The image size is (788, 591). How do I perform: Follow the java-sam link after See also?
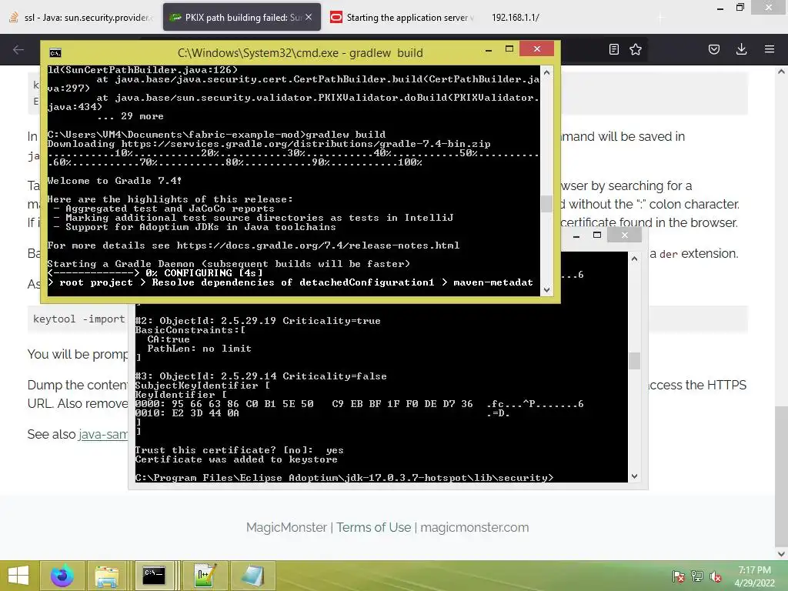click(103, 434)
